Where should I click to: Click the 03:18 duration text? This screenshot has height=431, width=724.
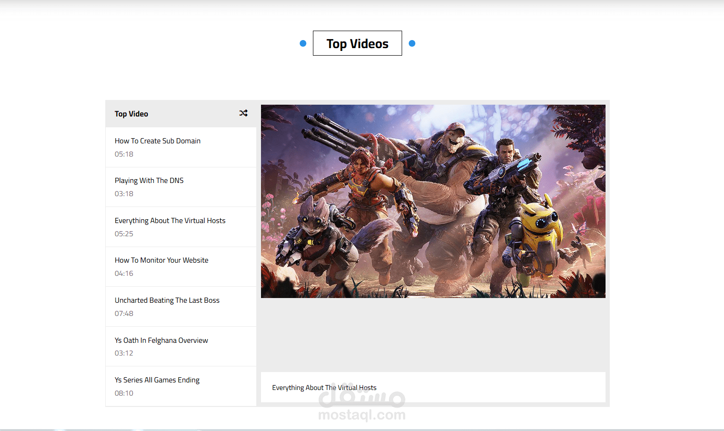pyautogui.click(x=124, y=194)
